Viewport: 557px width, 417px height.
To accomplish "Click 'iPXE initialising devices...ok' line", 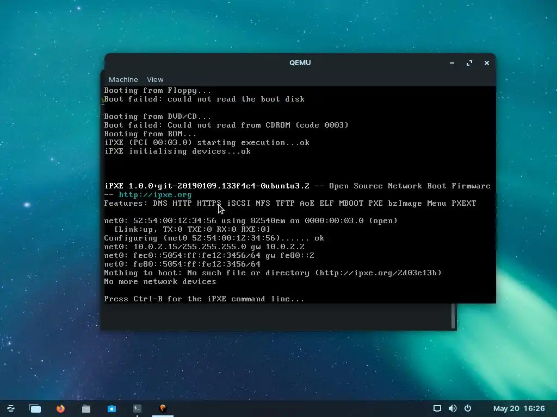I will 177,151.
